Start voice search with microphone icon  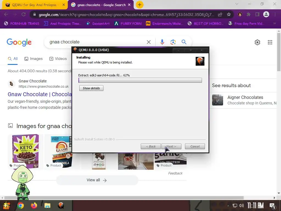(162, 42)
